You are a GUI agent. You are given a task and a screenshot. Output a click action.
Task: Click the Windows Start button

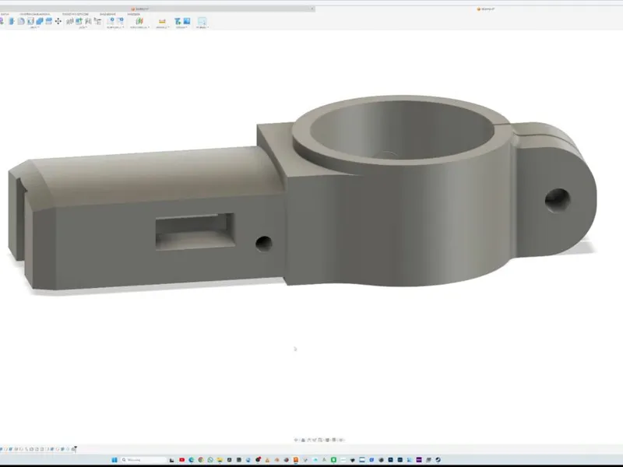click(x=114, y=460)
